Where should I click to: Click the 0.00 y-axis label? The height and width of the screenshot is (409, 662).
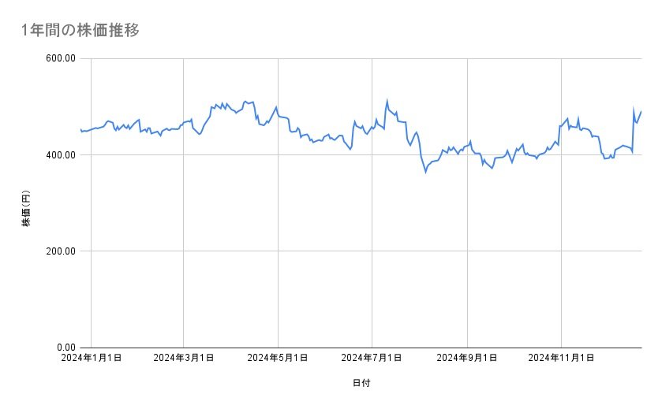click(63, 348)
